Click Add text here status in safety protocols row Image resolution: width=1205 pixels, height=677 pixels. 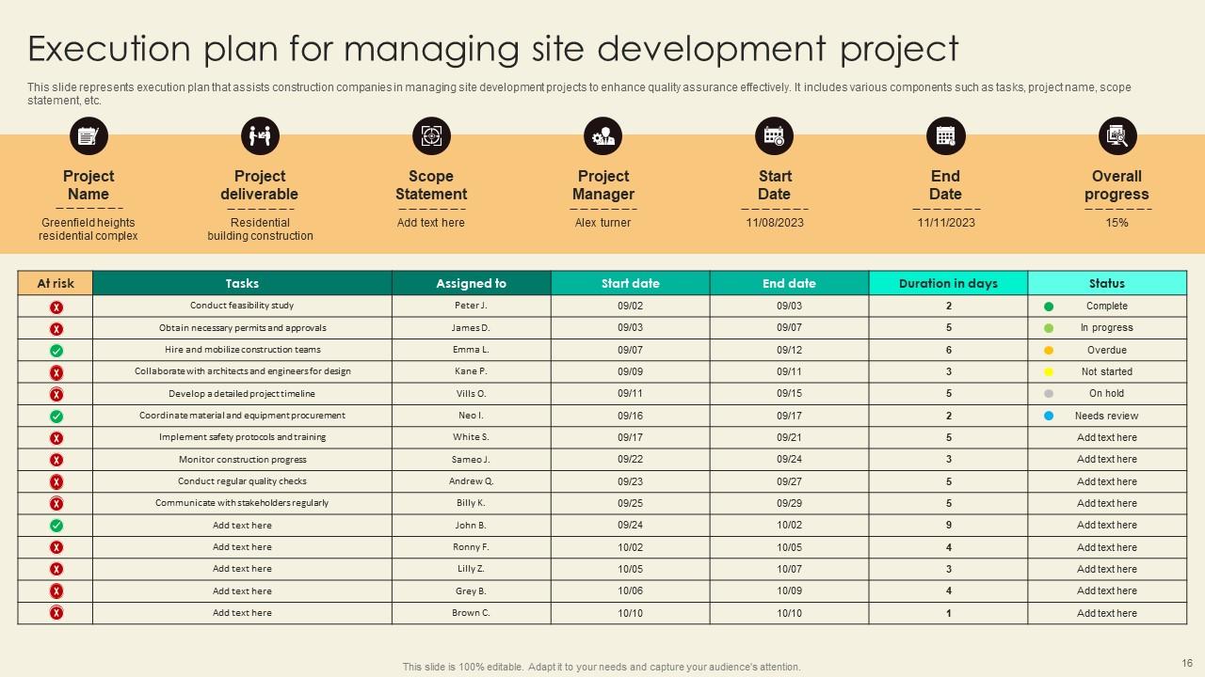pyautogui.click(x=1107, y=437)
